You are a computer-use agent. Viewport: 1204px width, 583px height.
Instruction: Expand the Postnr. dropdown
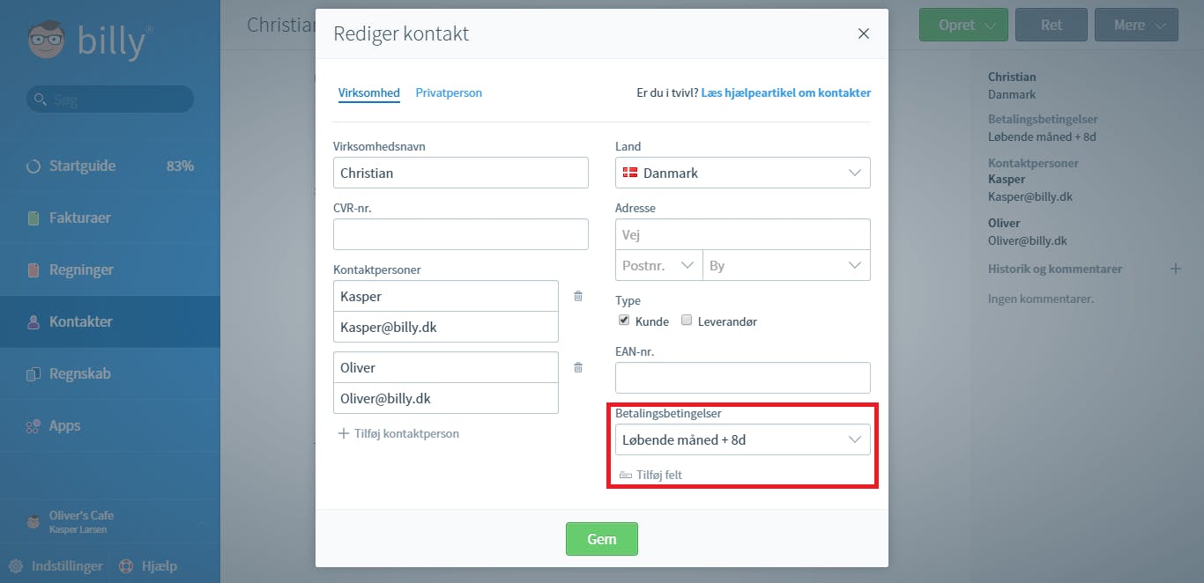click(658, 265)
